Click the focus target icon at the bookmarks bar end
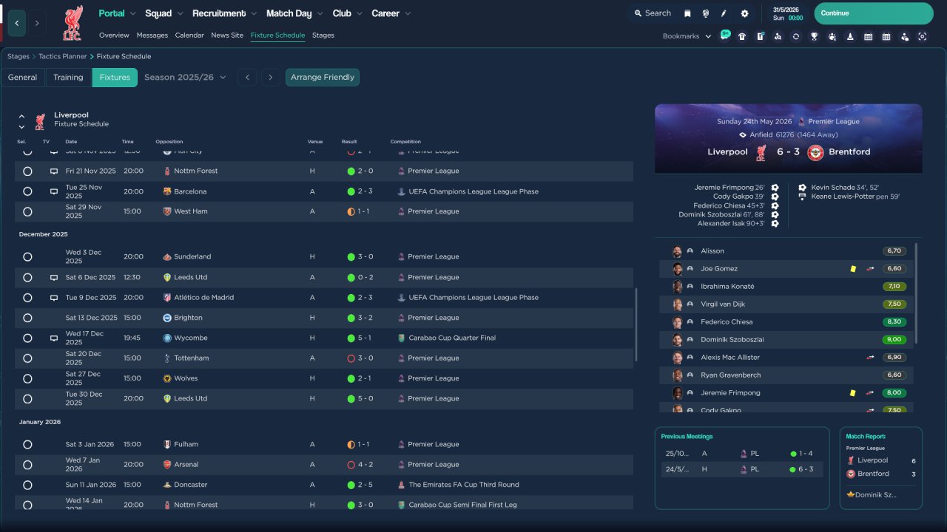Viewport: 947px width, 532px height. (922, 36)
